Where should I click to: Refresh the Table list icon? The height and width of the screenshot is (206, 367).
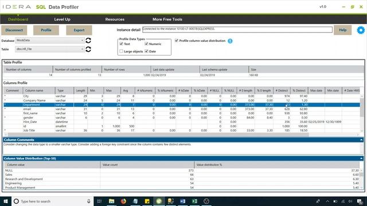click(x=88, y=49)
